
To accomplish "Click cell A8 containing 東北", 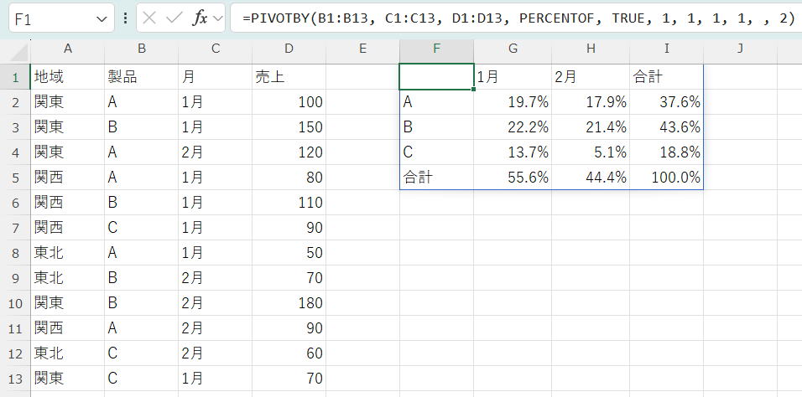I will click(67, 253).
